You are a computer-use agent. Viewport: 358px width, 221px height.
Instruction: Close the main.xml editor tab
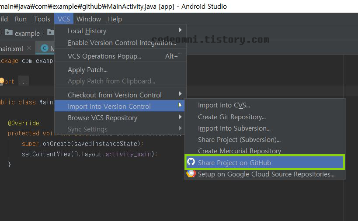(29, 48)
